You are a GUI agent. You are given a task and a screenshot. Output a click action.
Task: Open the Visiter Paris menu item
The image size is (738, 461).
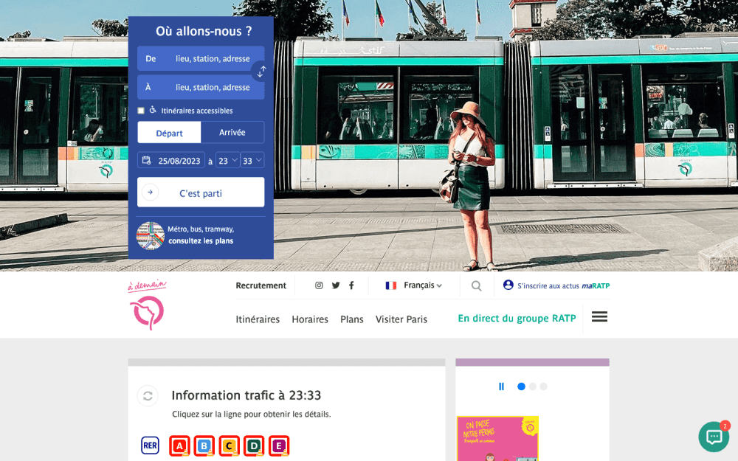(401, 319)
